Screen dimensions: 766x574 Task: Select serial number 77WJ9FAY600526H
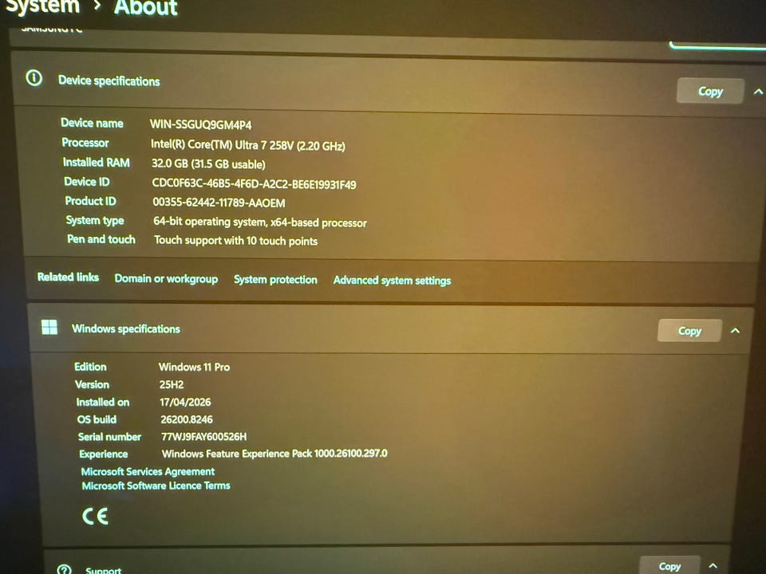pos(204,436)
